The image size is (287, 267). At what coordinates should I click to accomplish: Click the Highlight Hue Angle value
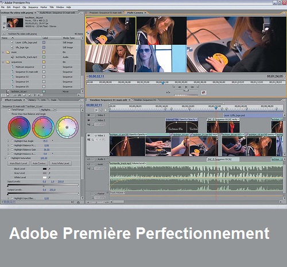pos(45,141)
